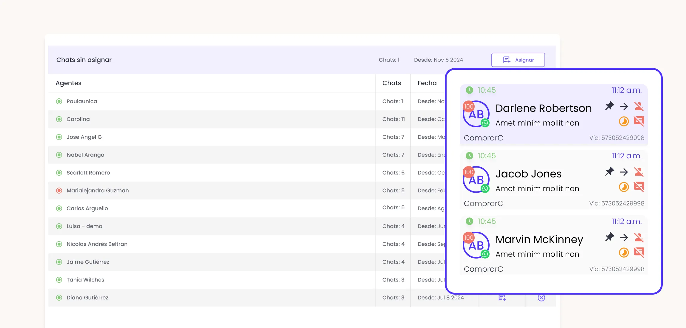Select agent Jose Angel G
The width and height of the screenshot is (686, 328).
point(84,137)
